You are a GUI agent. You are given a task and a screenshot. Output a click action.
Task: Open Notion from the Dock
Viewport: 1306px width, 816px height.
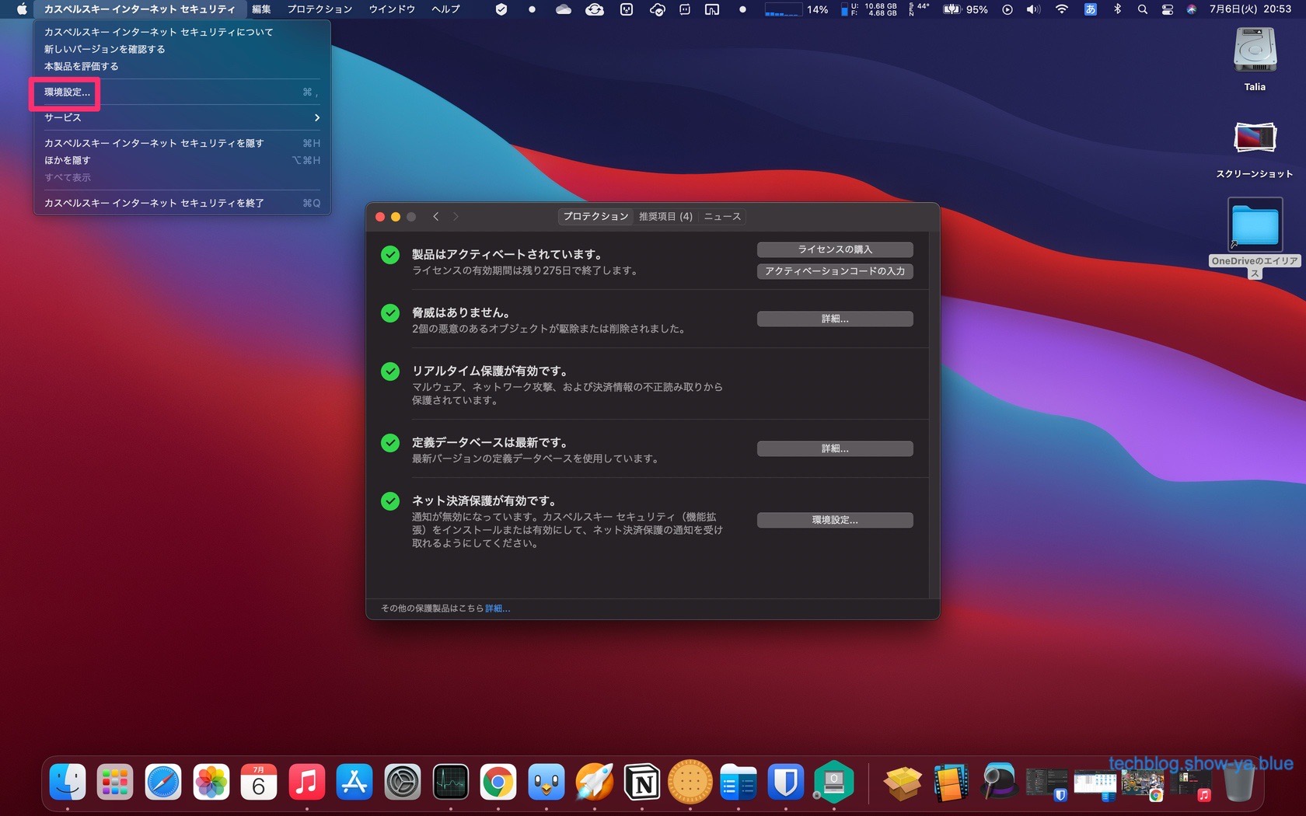(642, 783)
